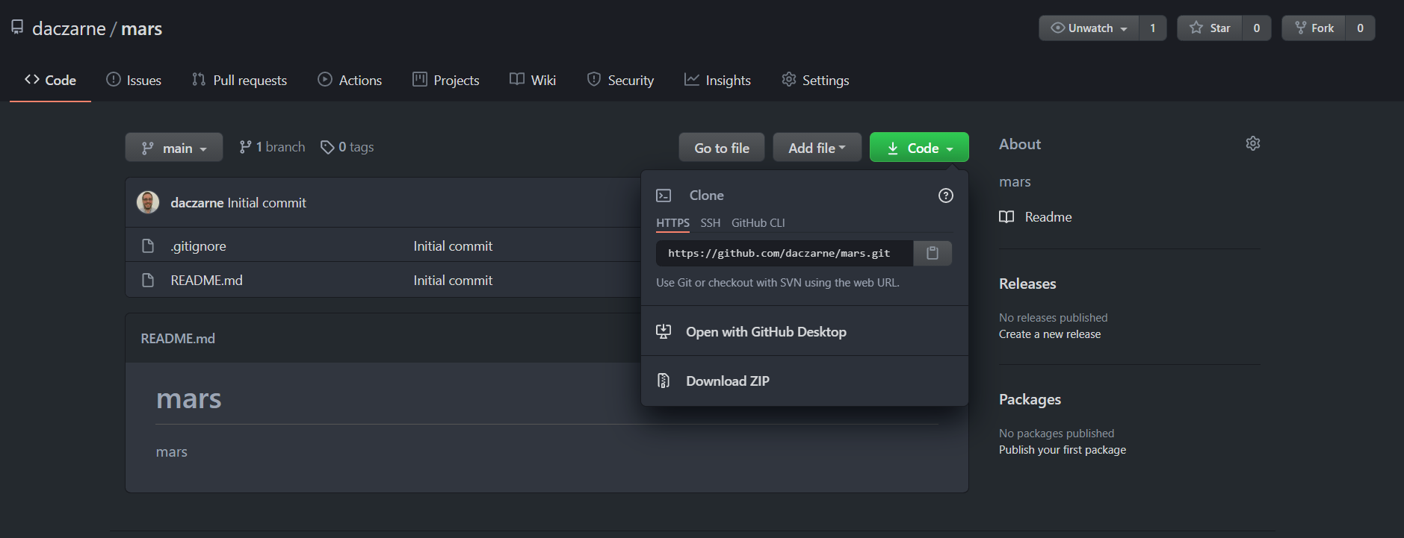Open the Add file dropdown

coord(817,148)
